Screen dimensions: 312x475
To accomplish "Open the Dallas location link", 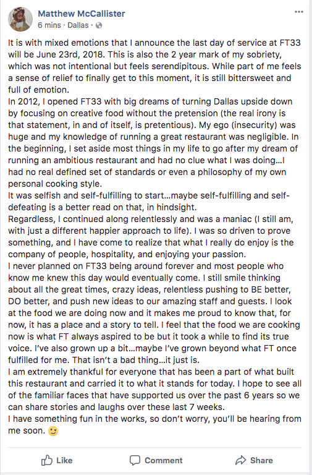I will 78,25.
